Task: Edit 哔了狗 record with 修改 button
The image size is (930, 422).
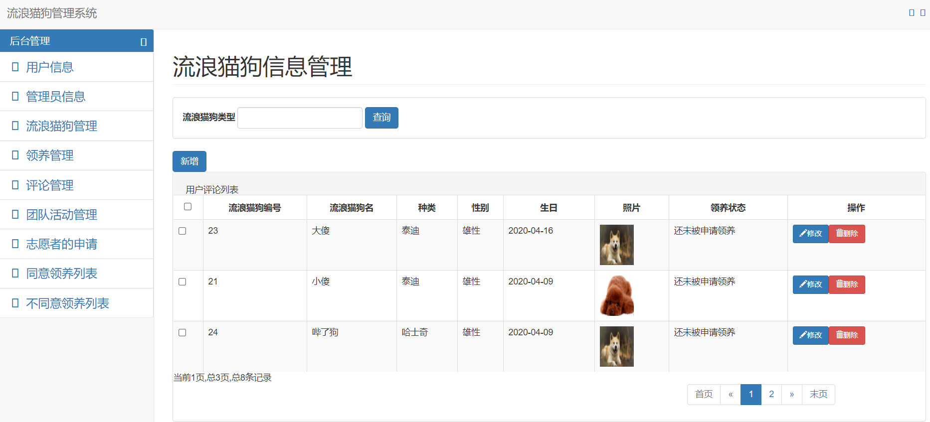Action: (811, 335)
